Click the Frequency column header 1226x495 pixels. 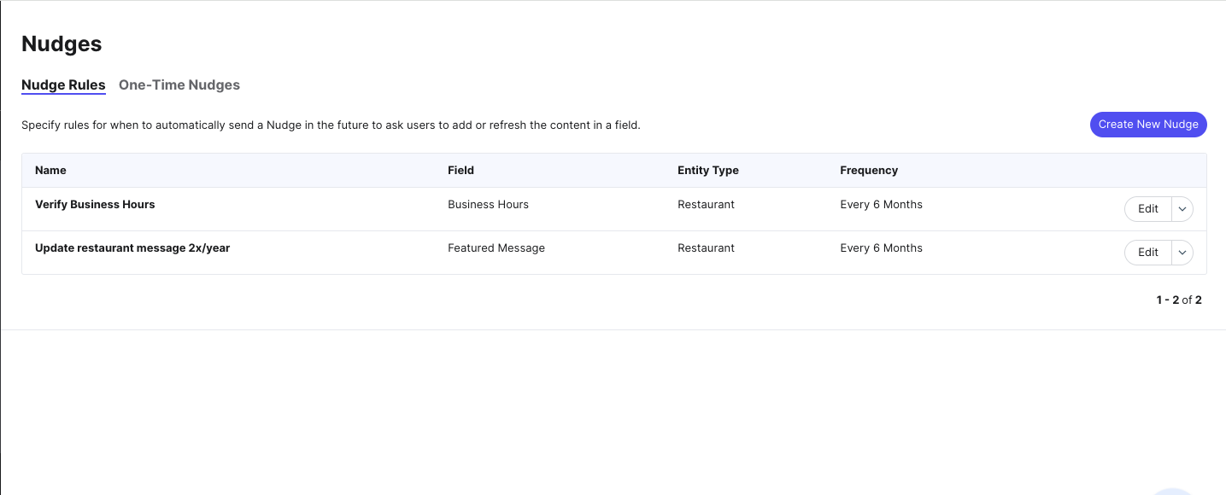pyautogui.click(x=868, y=171)
